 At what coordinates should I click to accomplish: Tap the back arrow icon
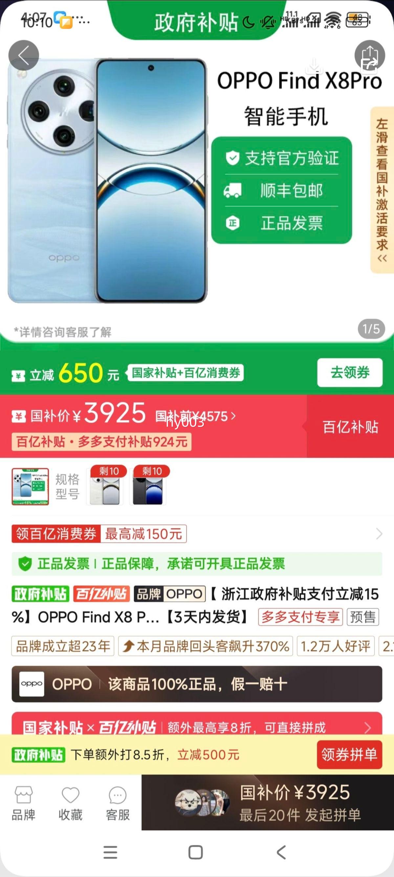click(x=24, y=55)
